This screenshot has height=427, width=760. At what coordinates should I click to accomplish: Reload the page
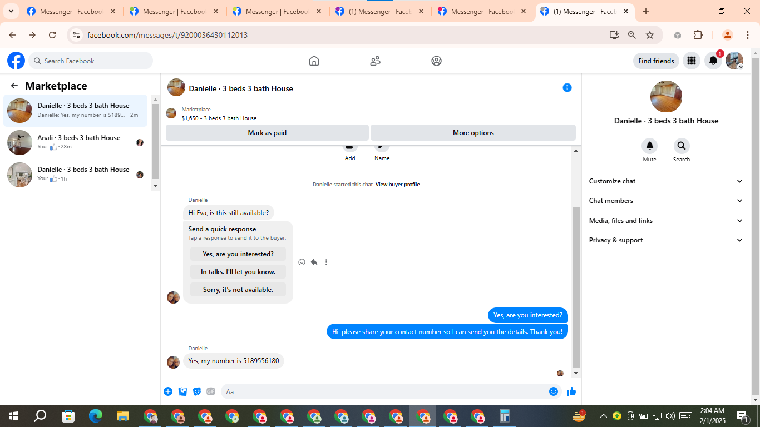click(52, 35)
